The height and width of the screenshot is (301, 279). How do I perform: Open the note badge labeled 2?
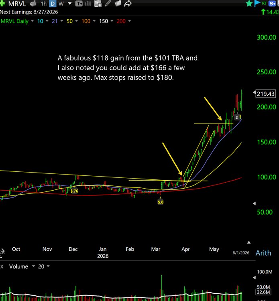236,117
